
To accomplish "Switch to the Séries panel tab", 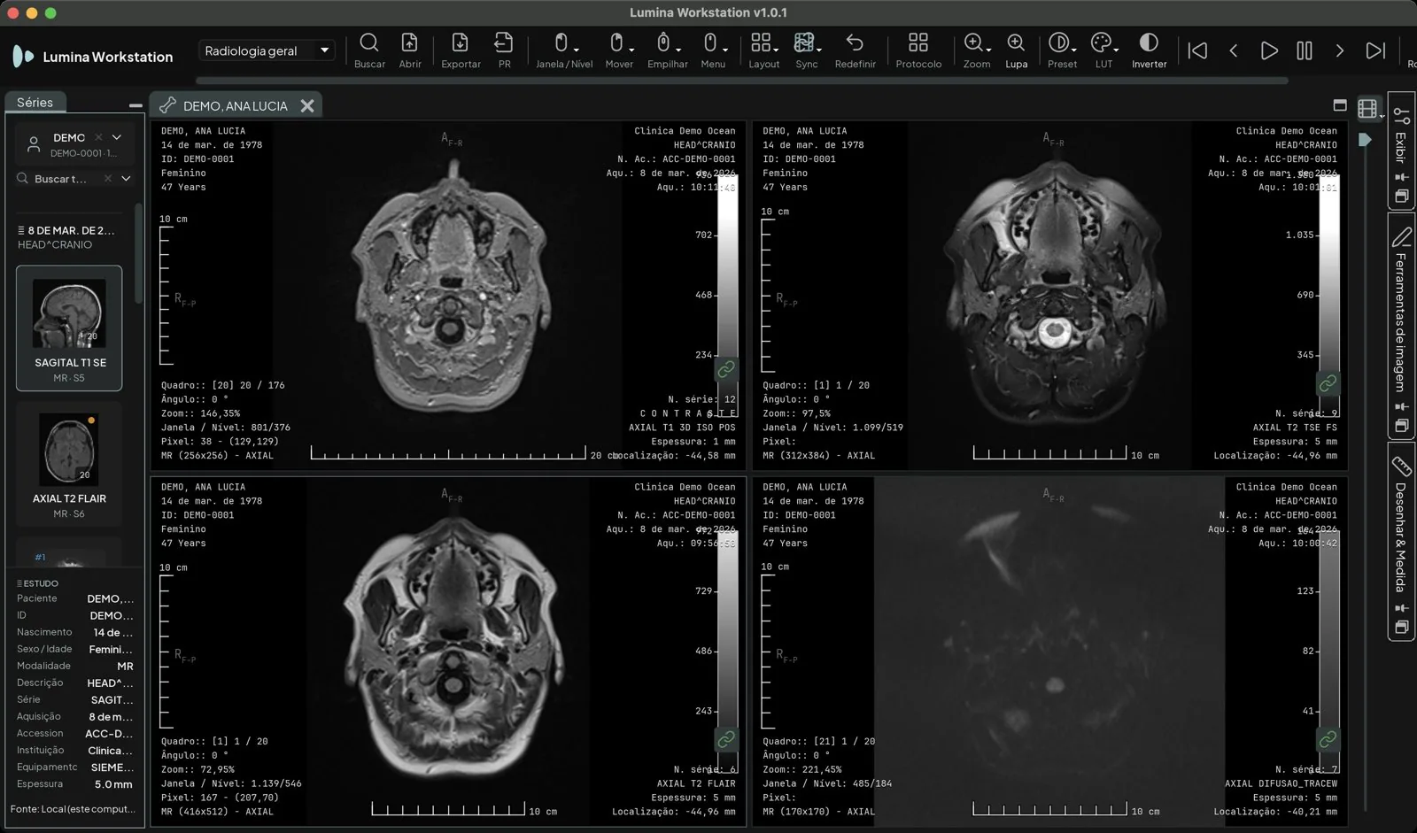I will pos(35,103).
